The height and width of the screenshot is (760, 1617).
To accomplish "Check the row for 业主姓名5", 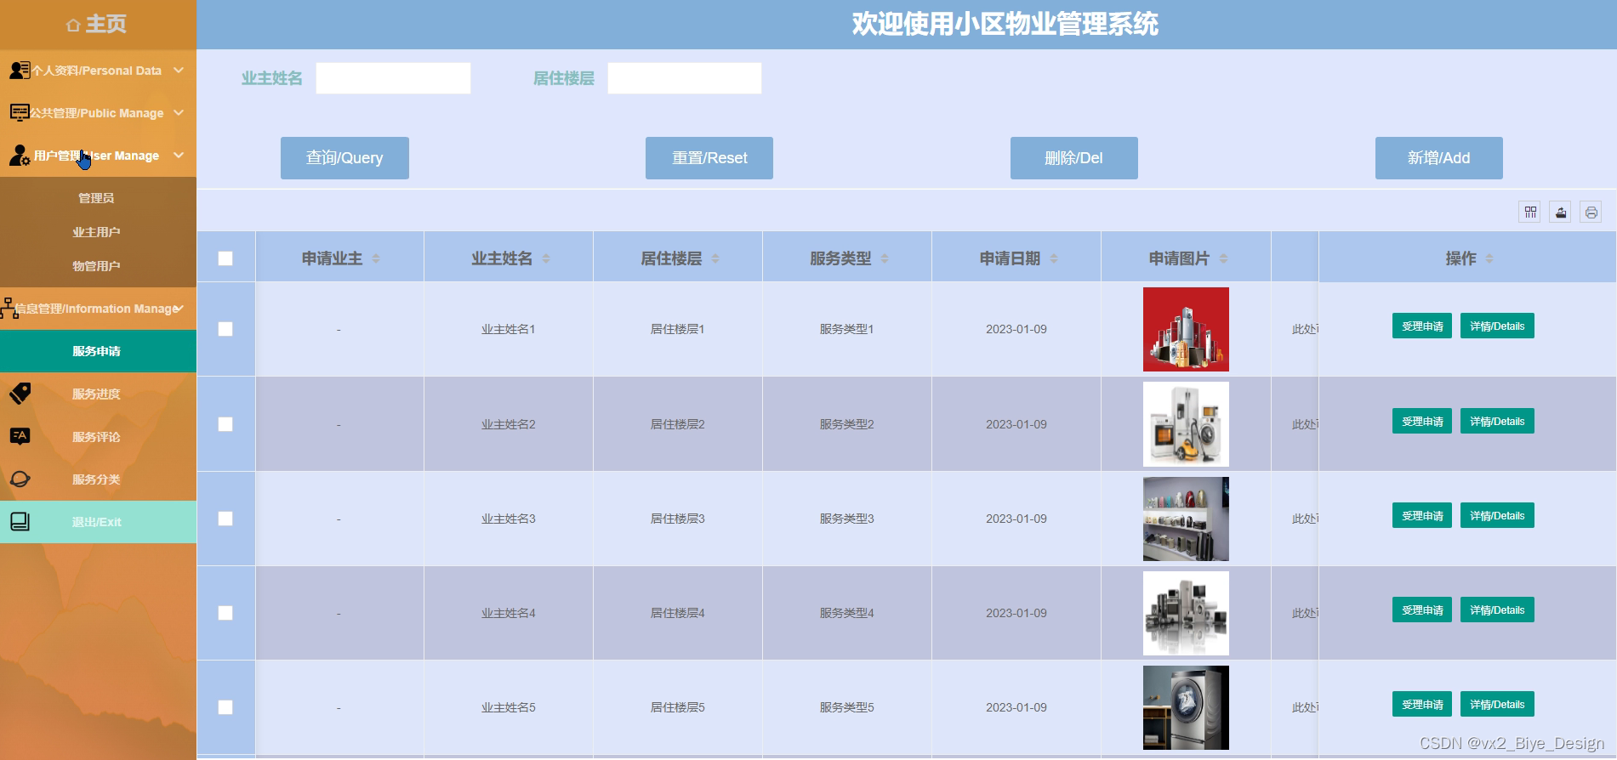I will pyautogui.click(x=225, y=707).
